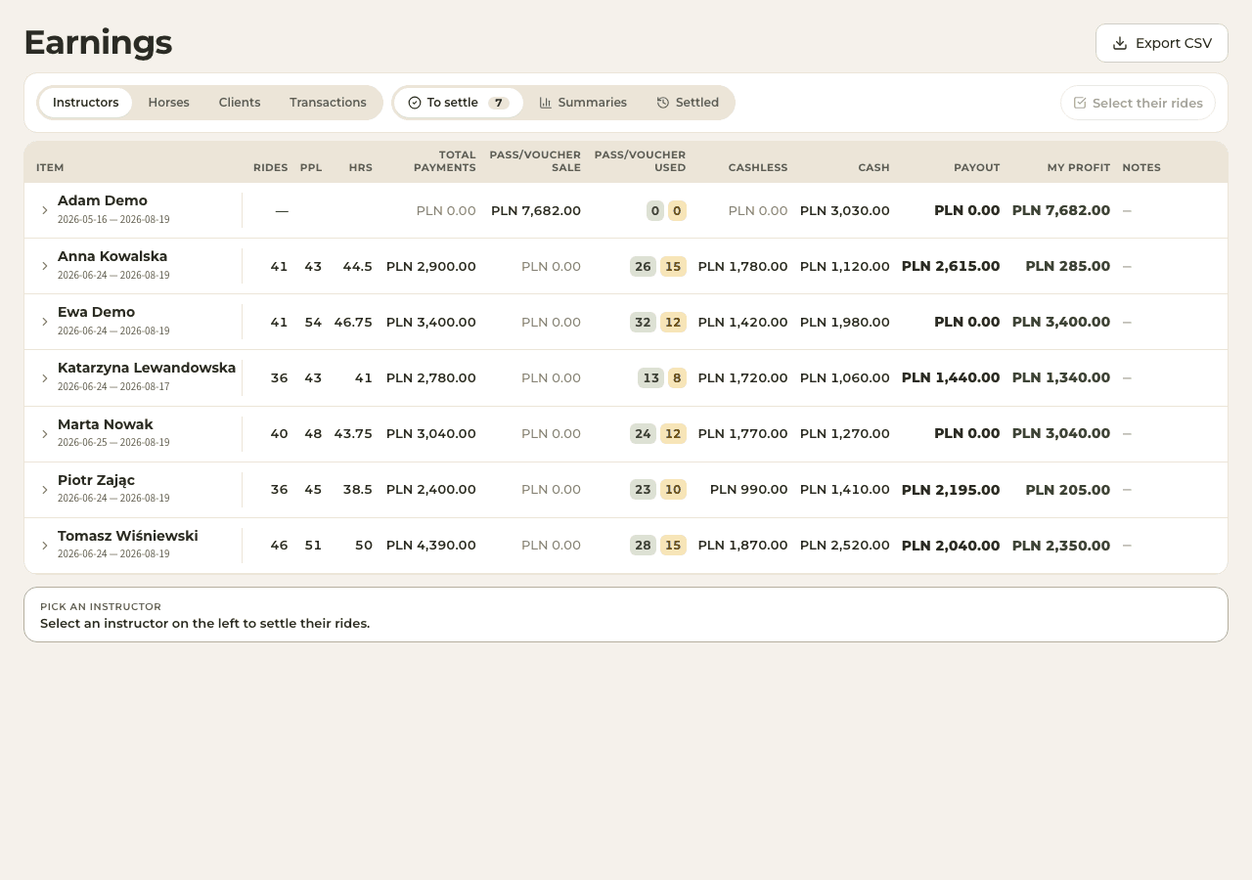Open the Summaries view

583,103
